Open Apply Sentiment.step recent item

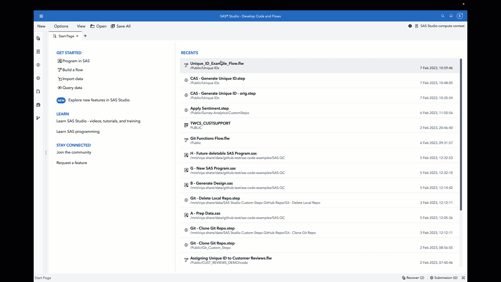[x=319, y=110]
